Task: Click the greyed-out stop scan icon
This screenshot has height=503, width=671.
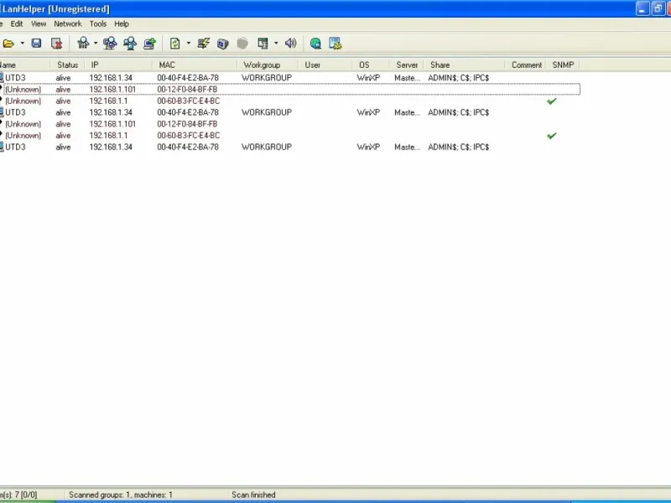Action: [x=242, y=44]
